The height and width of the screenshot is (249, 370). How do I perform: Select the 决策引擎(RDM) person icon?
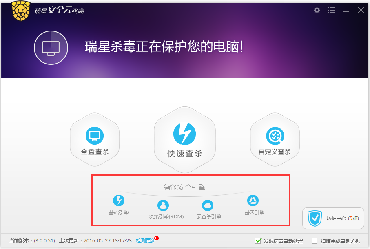pos(163,205)
